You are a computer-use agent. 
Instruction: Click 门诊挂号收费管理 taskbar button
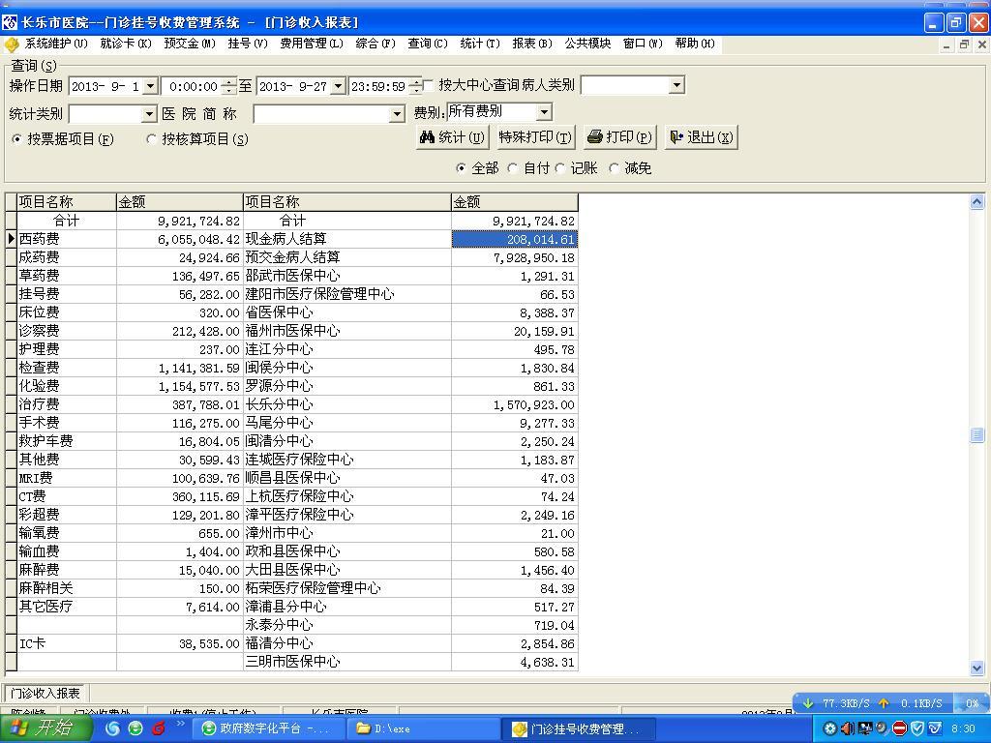point(579,729)
